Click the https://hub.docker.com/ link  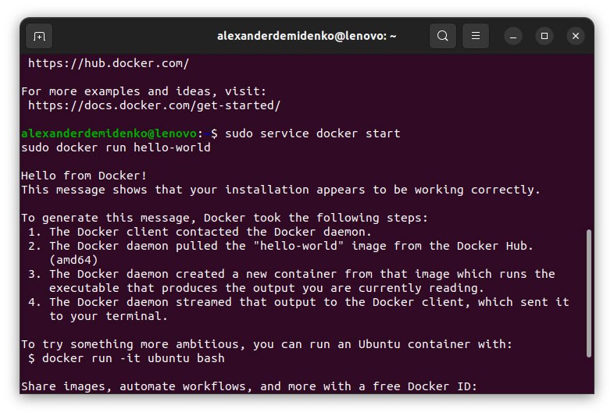109,63
